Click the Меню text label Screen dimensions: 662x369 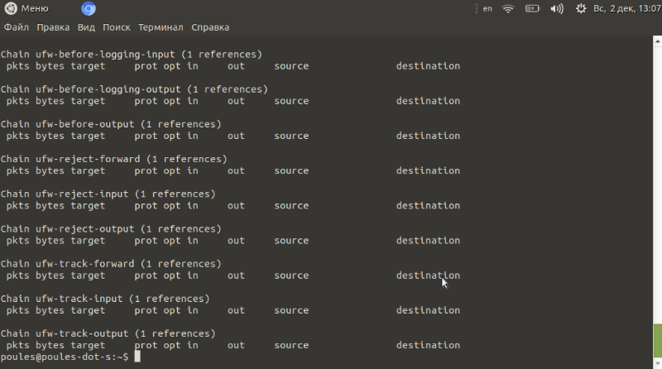(x=35, y=8)
